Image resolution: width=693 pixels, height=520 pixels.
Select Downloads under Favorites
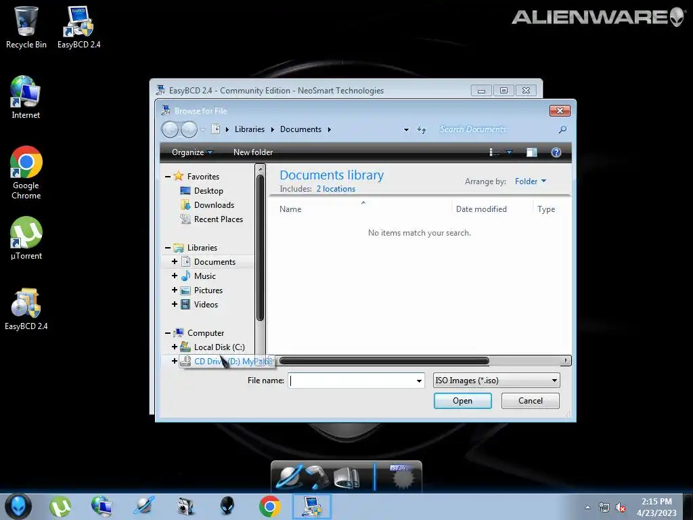click(214, 204)
